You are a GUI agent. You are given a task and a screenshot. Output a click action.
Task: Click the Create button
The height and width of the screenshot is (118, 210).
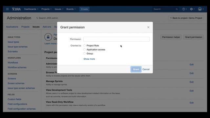pos(84,9)
